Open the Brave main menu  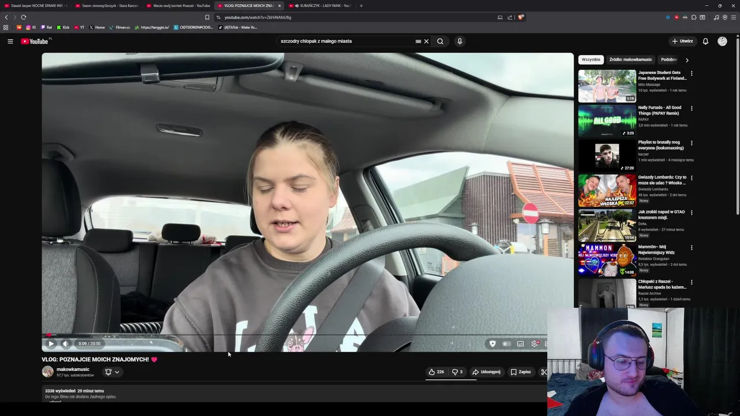[x=734, y=17]
